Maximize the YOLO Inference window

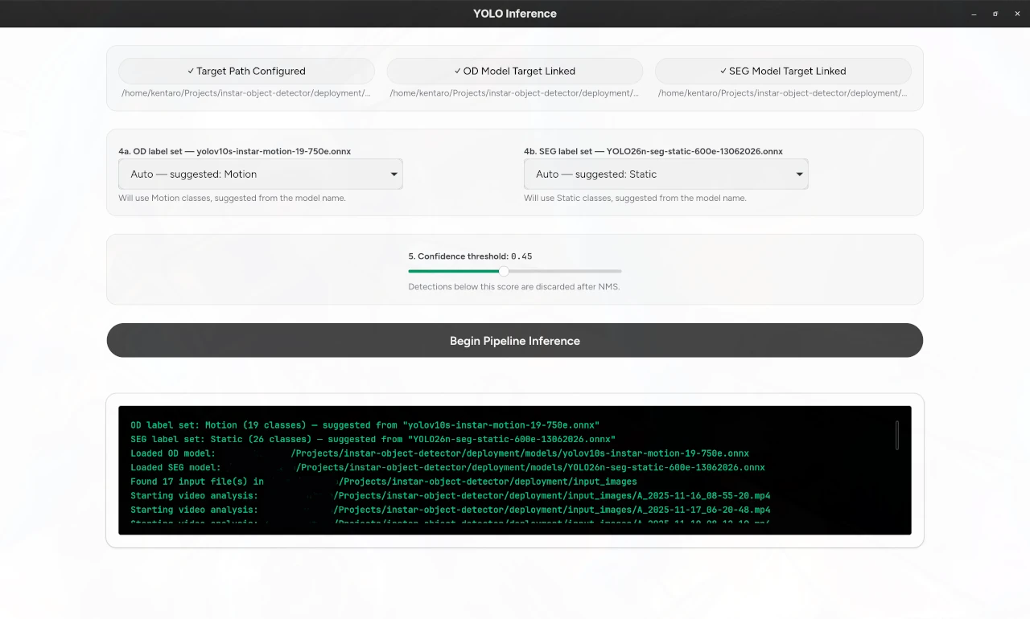(995, 14)
